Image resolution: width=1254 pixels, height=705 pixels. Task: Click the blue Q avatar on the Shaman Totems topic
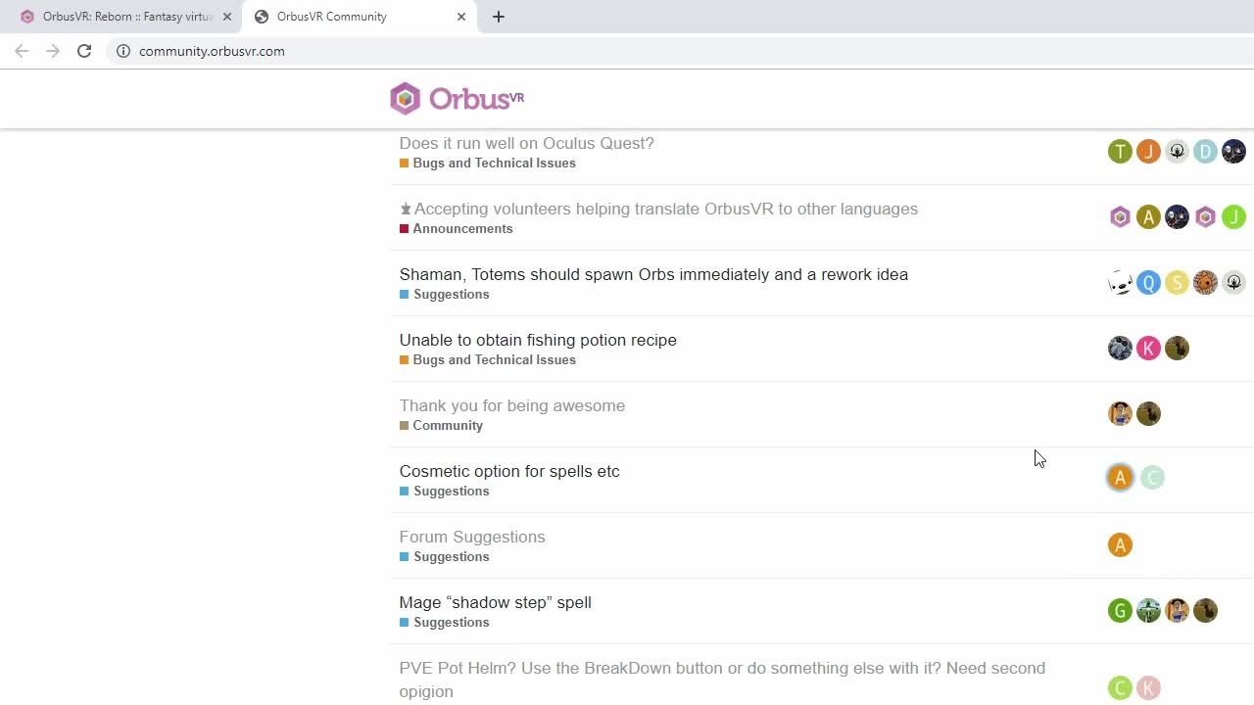pos(1148,283)
